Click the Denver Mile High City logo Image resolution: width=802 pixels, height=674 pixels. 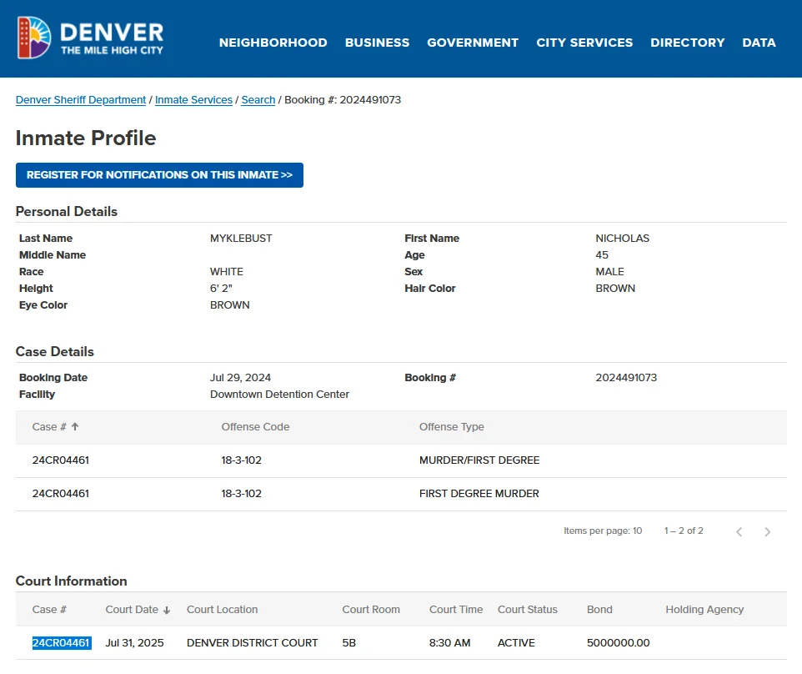coord(90,38)
